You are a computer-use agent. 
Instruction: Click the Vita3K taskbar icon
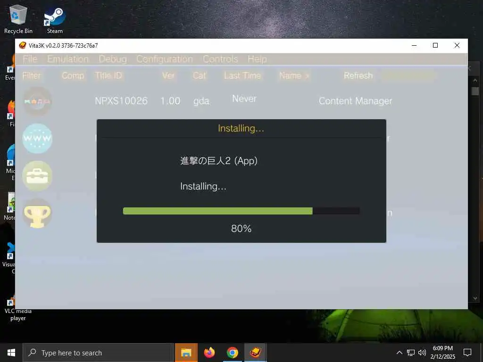tap(255, 353)
